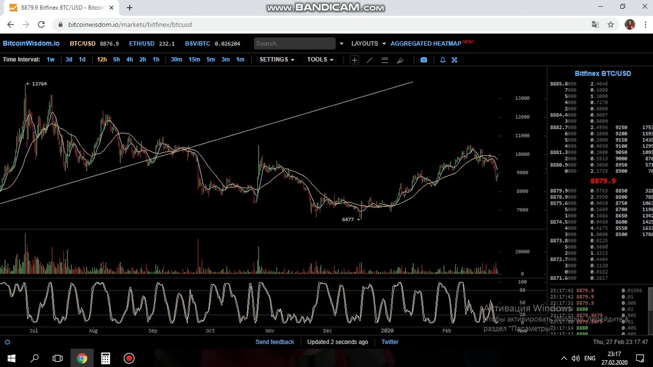Open the volume control in system tray
This screenshot has height=367, width=653.
click(x=575, y=358)
